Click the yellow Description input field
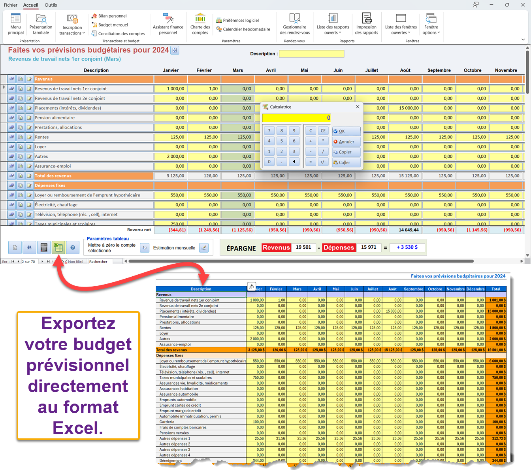The image size is (531, 470). tap(311, 54)
